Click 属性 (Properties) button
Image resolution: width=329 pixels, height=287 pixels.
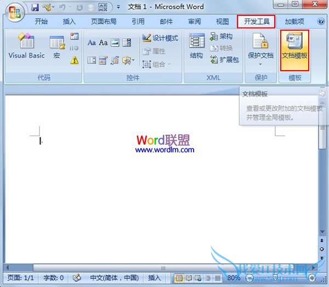(x=154, y=51)
